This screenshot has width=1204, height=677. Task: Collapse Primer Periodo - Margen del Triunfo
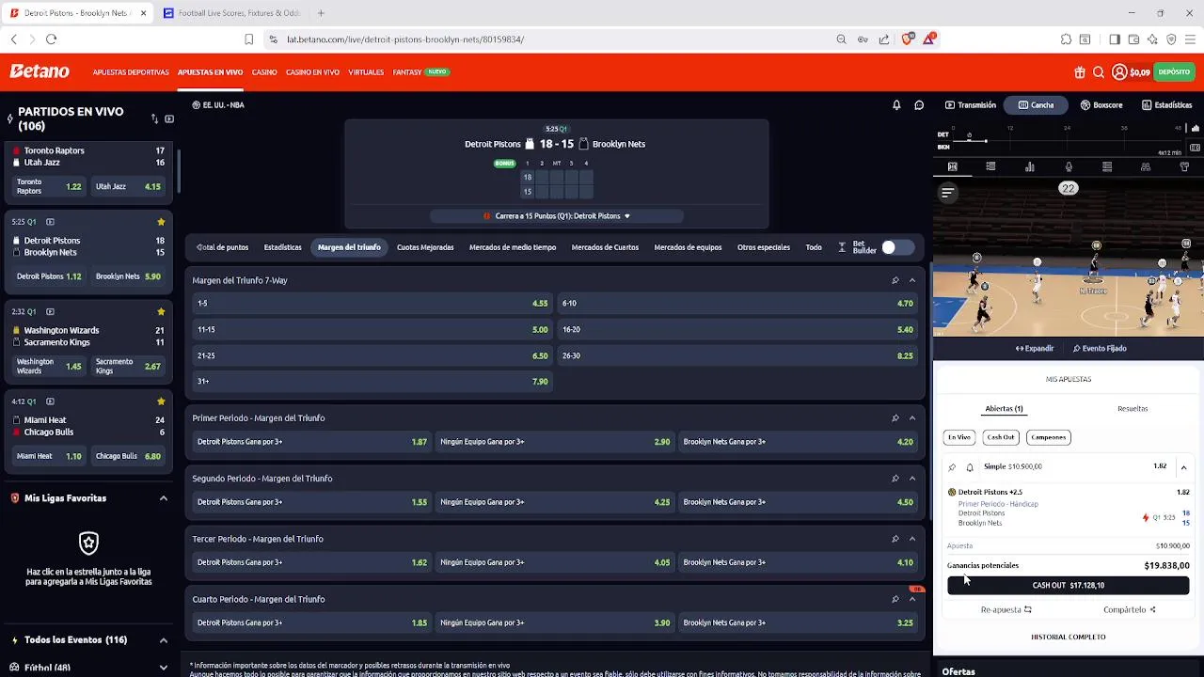pos(912,418)
